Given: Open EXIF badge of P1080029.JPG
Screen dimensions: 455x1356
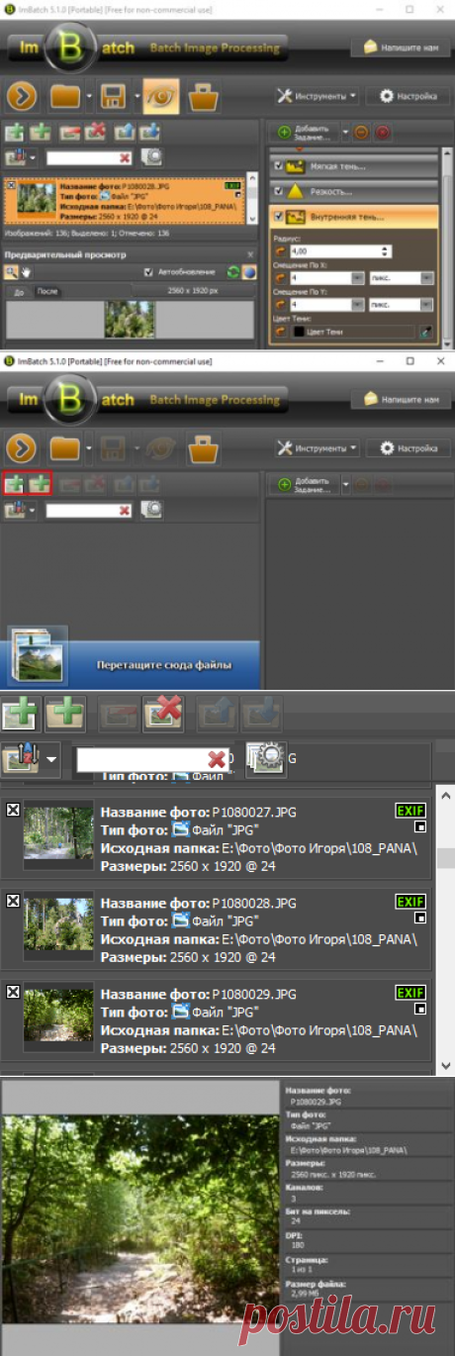Looking at the screenshot, I should (x=410, y=993).
